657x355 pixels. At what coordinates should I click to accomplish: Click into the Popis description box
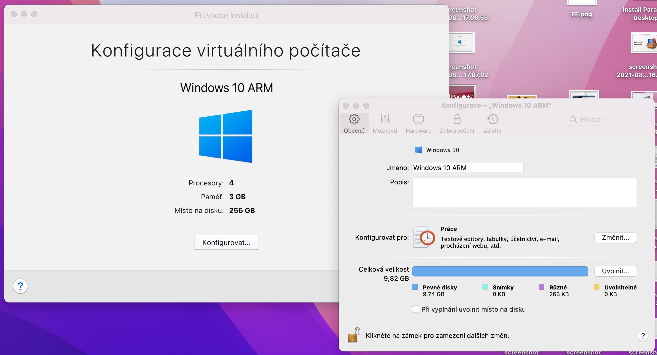point(524,193)
